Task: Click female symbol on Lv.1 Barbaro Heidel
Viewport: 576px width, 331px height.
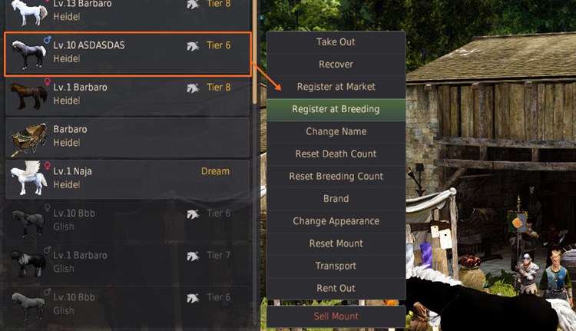Action: pos(48,81)
